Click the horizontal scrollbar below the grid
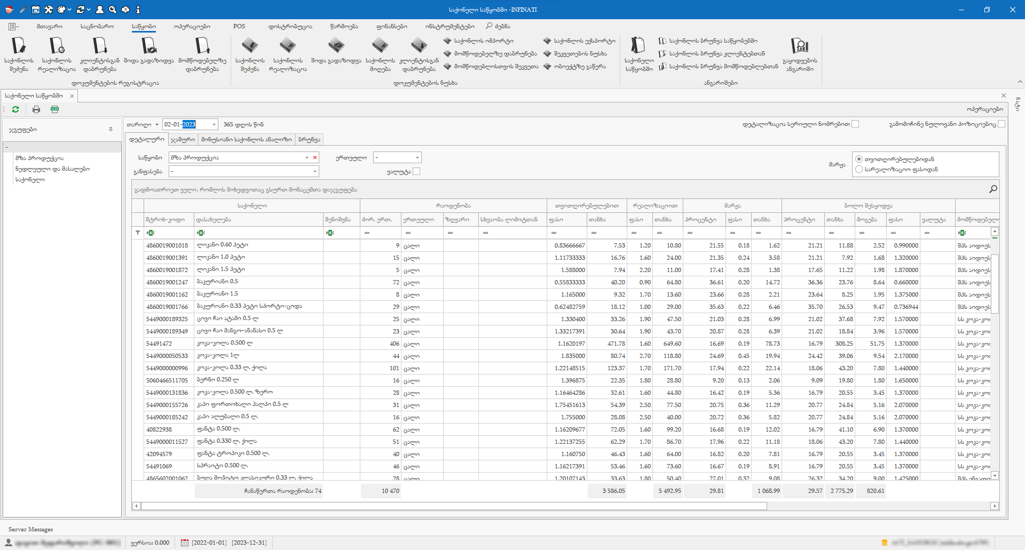 point(454,506)
